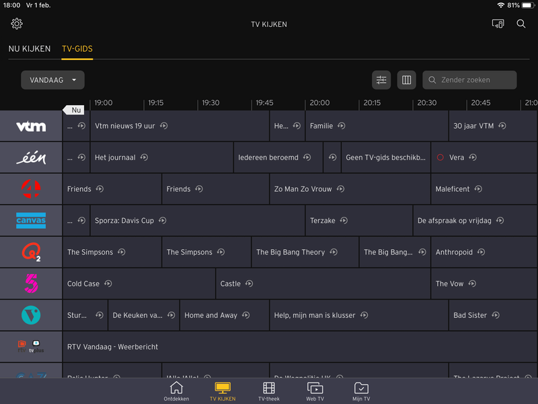Open Sporza: Davis Cup programme

click(198, 221)
